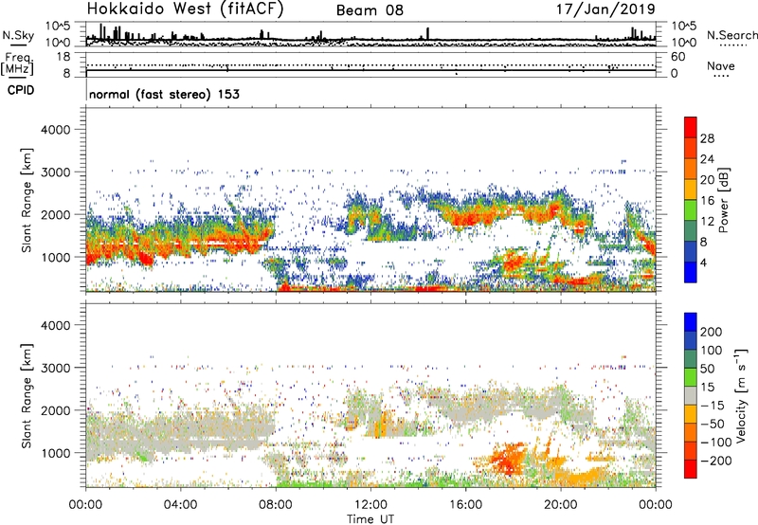Click the '60' Nave axis tick

[678, 57]
